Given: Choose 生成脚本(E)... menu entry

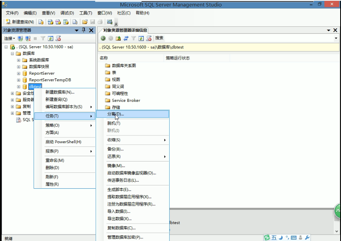Looking at the screenshot, I should [x=132, y=189].
